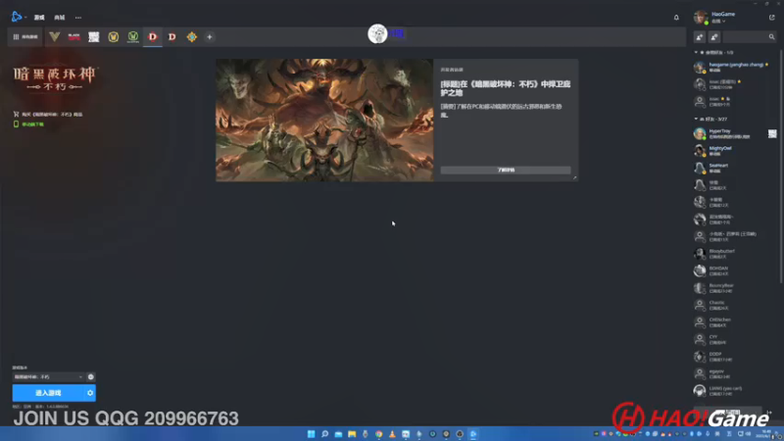The image size is (784, 441).
Task: Select friend SeaHeart
Action: tap(735, 168)
